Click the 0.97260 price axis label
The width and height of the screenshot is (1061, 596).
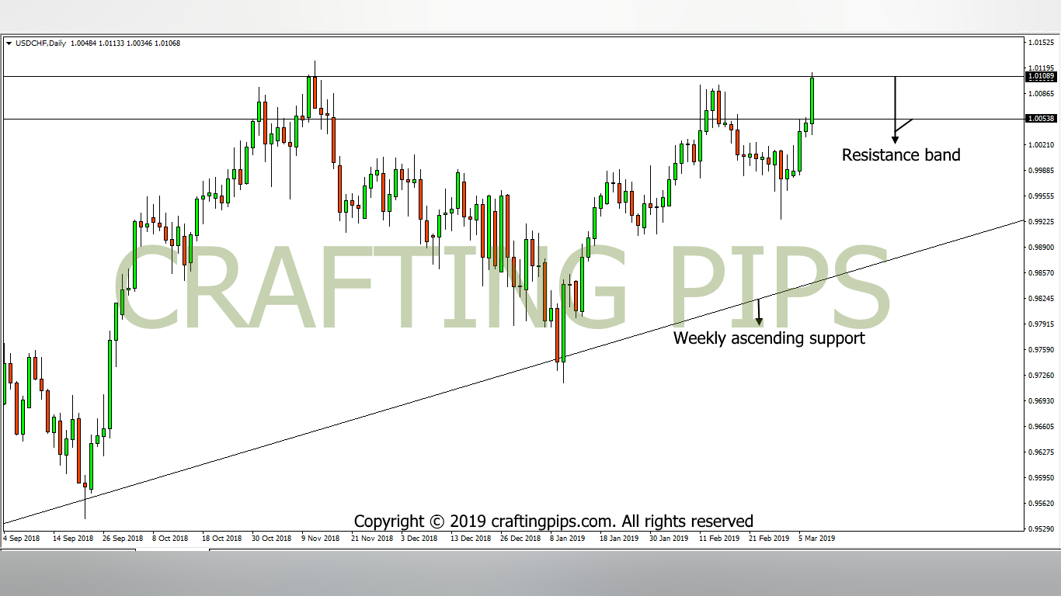click(1041, 376)
